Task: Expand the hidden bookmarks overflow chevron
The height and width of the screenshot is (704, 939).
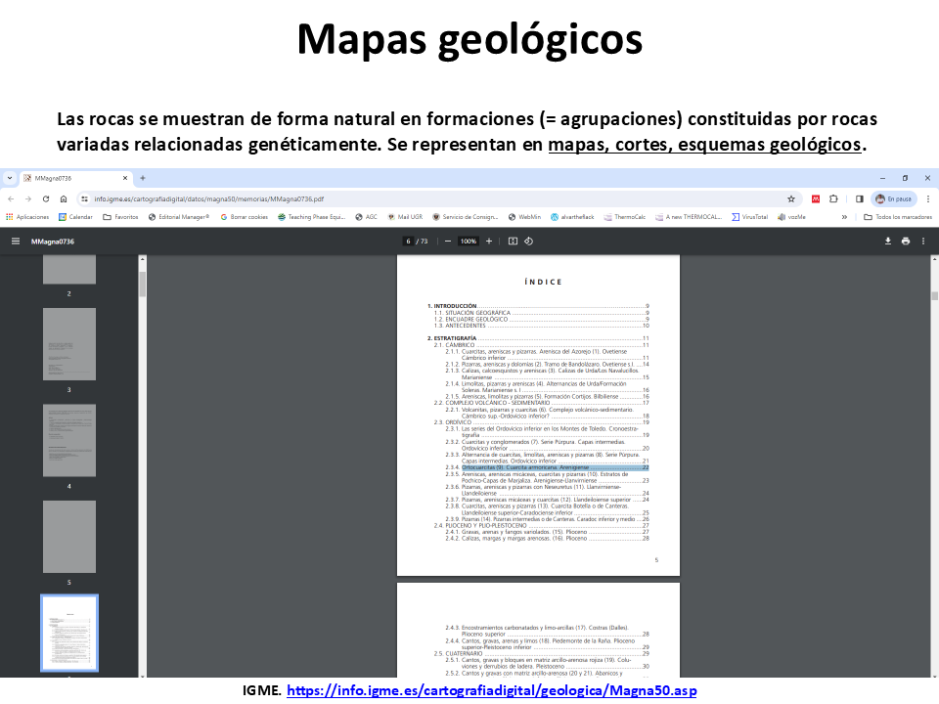Action: click(x=844, y=217)
